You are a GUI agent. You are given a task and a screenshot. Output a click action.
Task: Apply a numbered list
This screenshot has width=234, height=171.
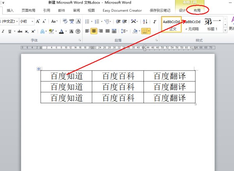coord(97,21)
